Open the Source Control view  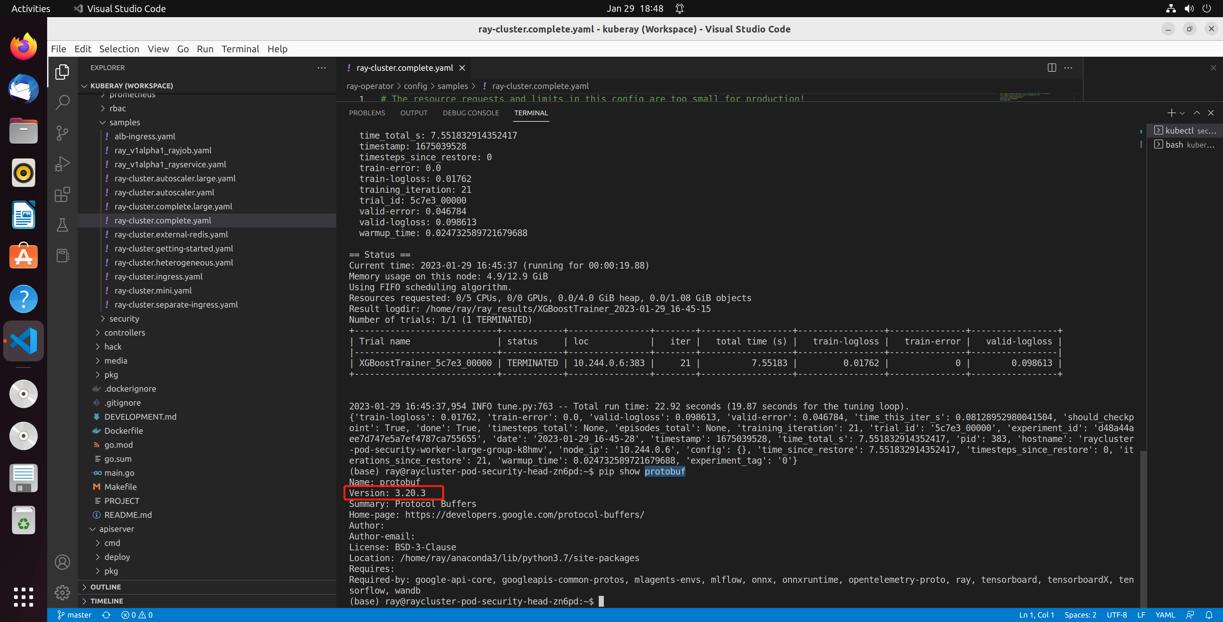pyautogui.click(x=62, y=133)
